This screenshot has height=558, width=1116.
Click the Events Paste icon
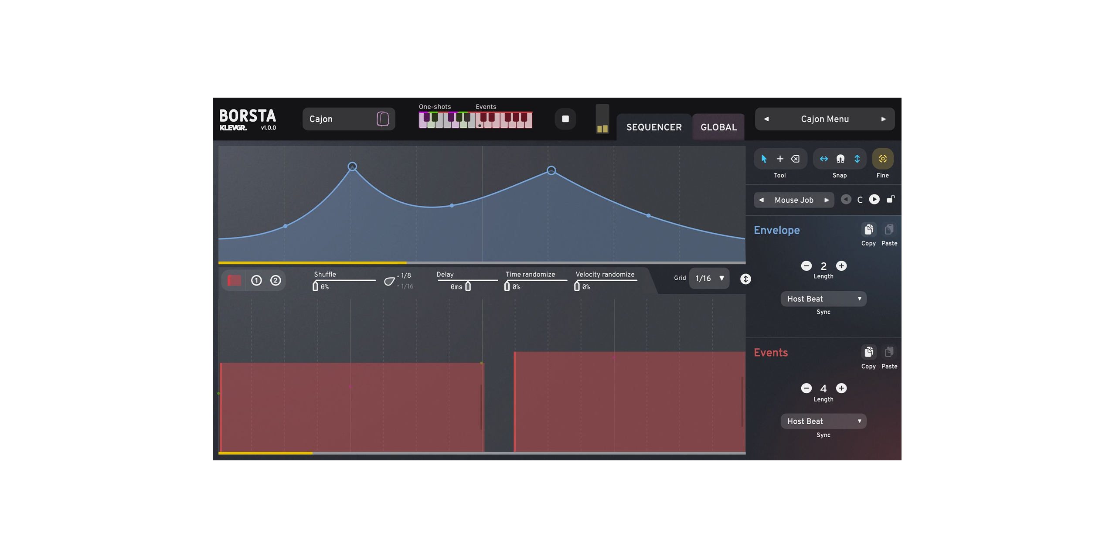click(x=889, y=352)
